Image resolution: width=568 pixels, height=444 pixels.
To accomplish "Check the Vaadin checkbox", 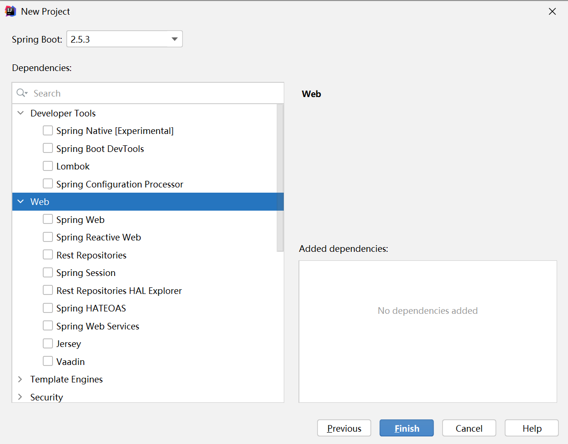I will point(48,361).
